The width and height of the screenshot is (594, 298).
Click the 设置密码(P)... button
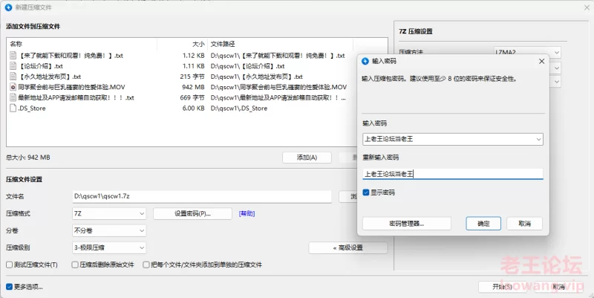click(192, 213)
